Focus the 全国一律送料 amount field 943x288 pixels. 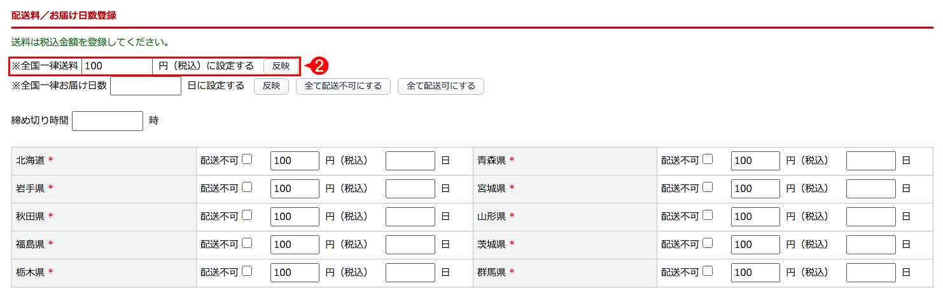coord(116,65)
